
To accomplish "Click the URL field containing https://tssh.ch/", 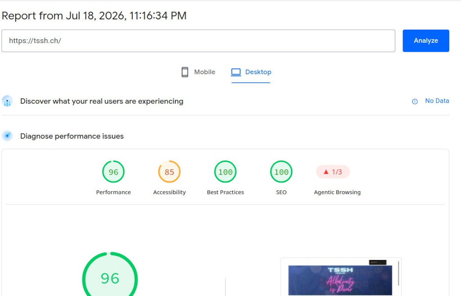I will tap(198, 41).
